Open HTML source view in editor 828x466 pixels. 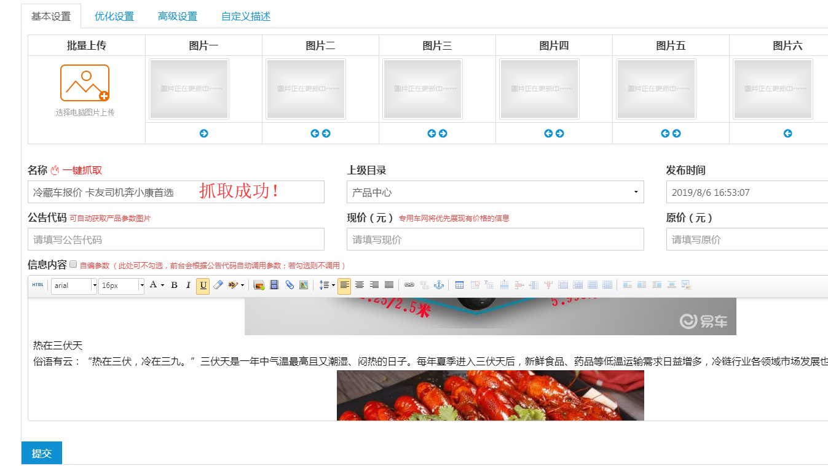coord(38,285)
